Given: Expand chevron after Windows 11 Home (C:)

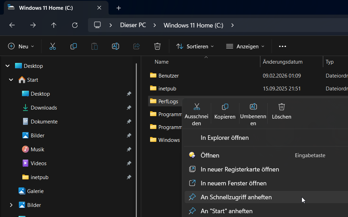Looking at the screenshot, I should click(x=232, y=25).
